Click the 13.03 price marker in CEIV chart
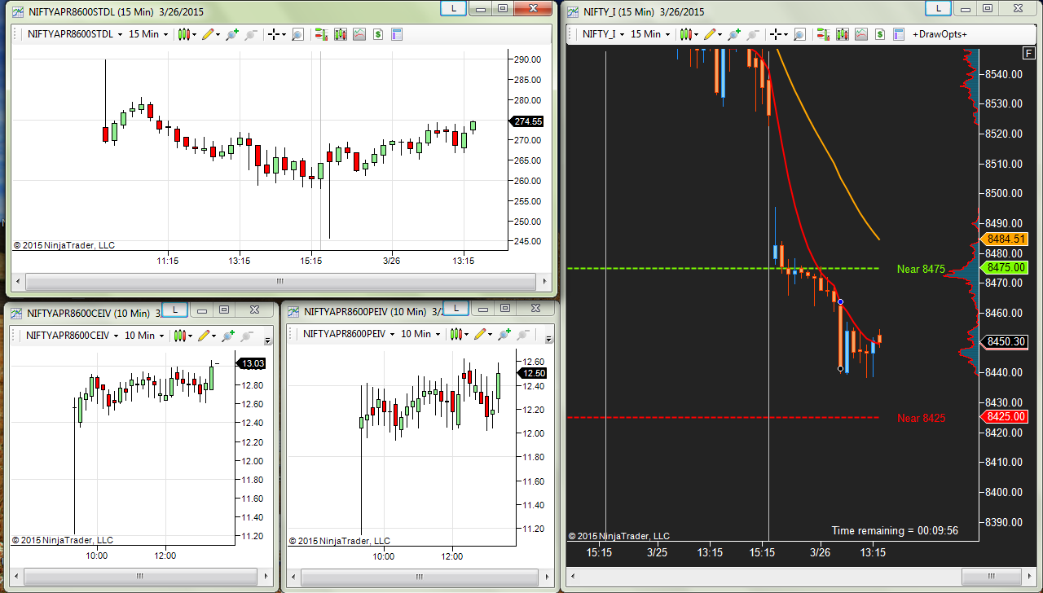 pyautogui.click(x=250, y=363)
